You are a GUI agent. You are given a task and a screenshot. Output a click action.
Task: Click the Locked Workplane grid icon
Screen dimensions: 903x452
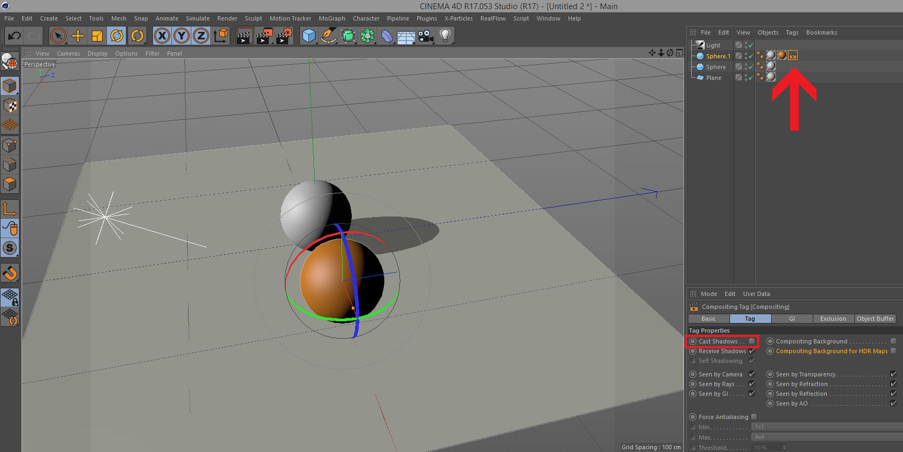pos(10,297)
